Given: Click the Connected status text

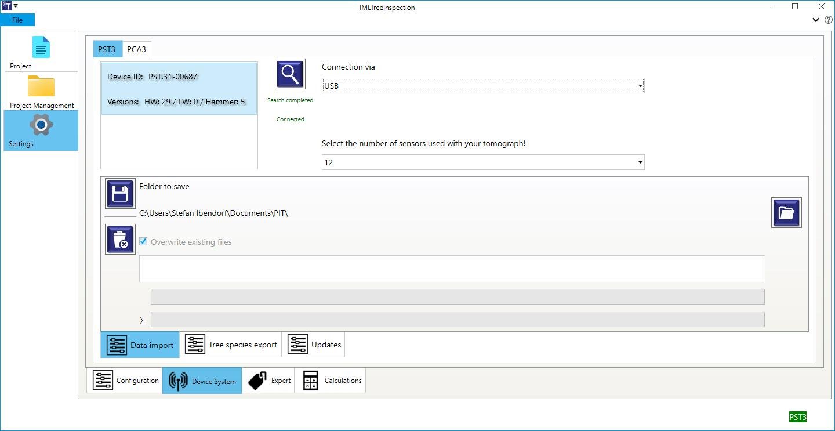Looking at the screenshot, I should [290, 119].
